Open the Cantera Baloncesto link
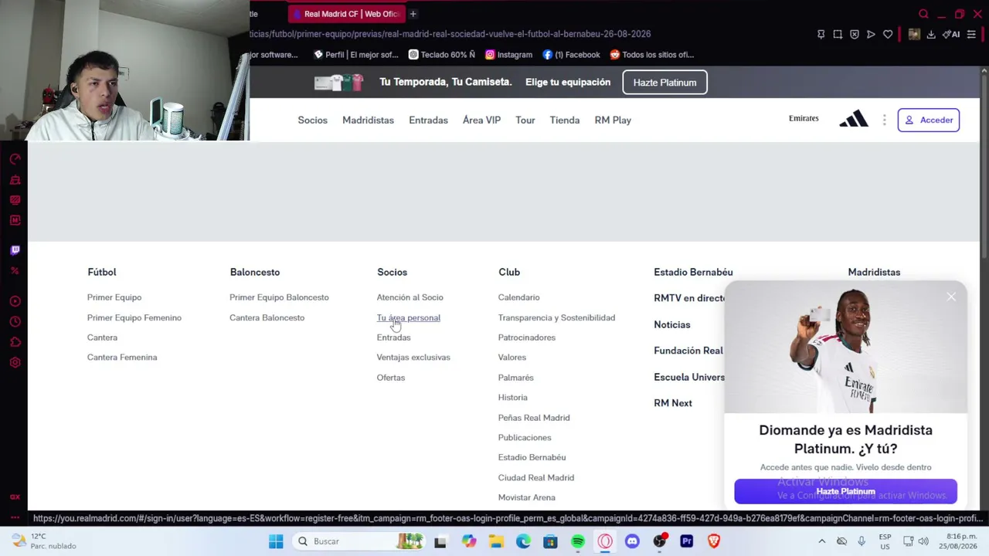The height and width of the screenshot is (556, 989). (267, 317)
